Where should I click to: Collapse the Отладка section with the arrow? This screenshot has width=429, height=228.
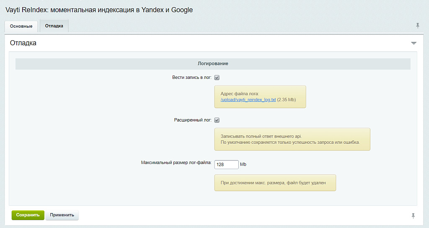(x=413, y=43)
